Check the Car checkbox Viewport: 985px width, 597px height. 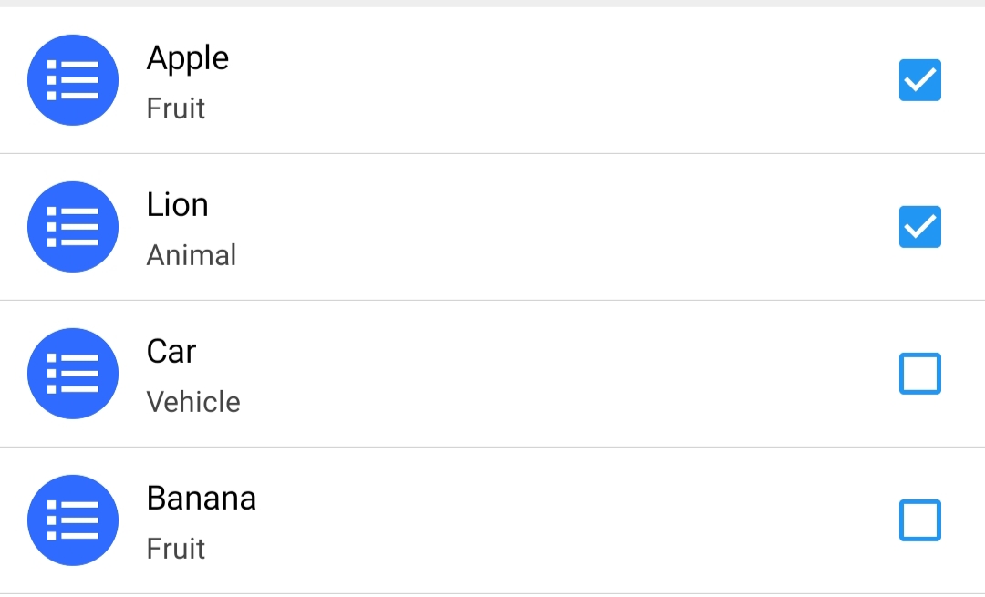[920, 374]
